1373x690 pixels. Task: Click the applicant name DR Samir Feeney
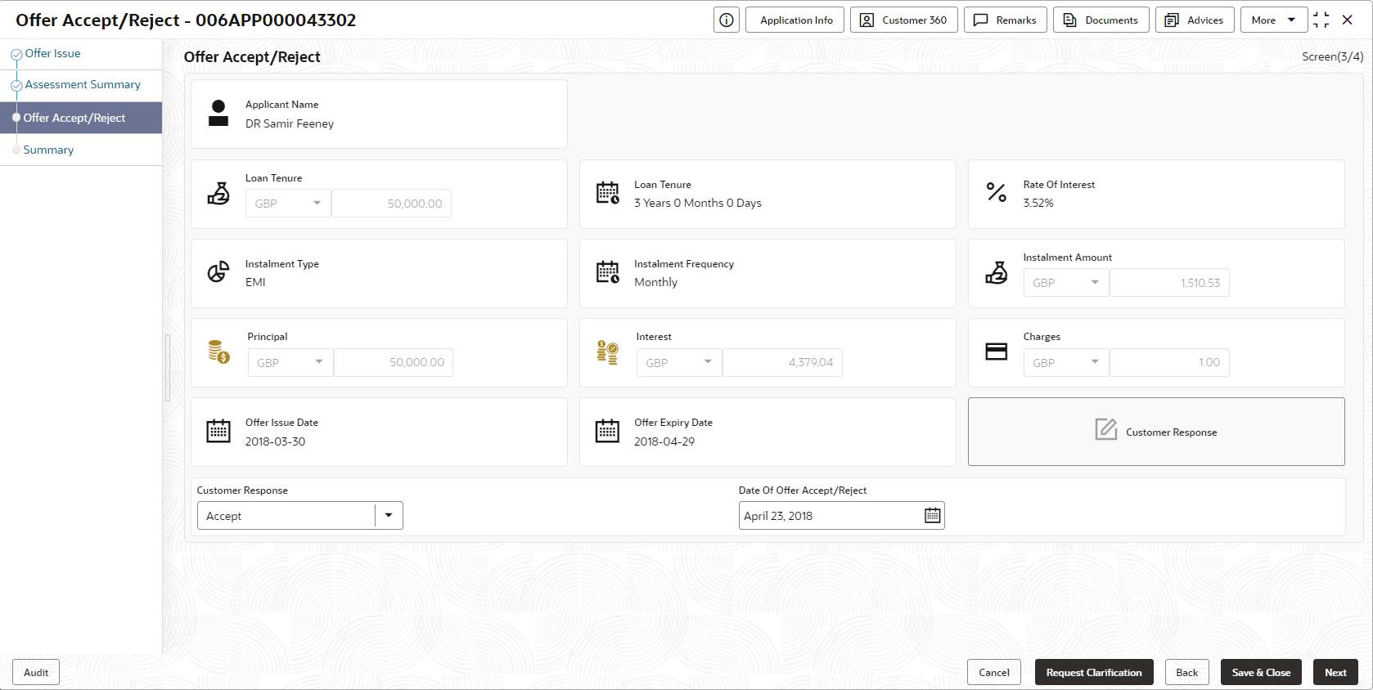(290, 124)
